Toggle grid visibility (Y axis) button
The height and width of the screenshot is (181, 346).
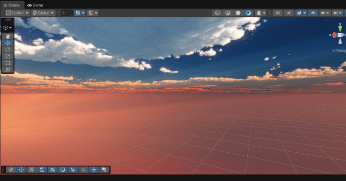[x=78, y=13]
